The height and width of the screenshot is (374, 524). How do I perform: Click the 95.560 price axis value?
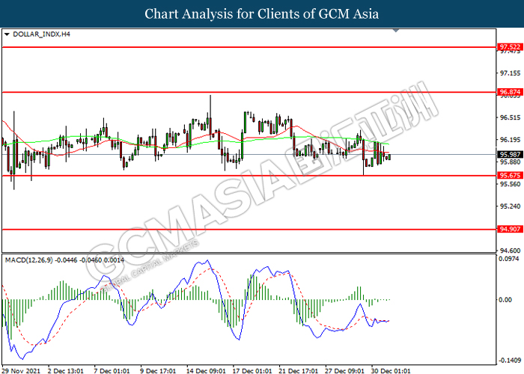pyautogui.click(x=510, y=184)
